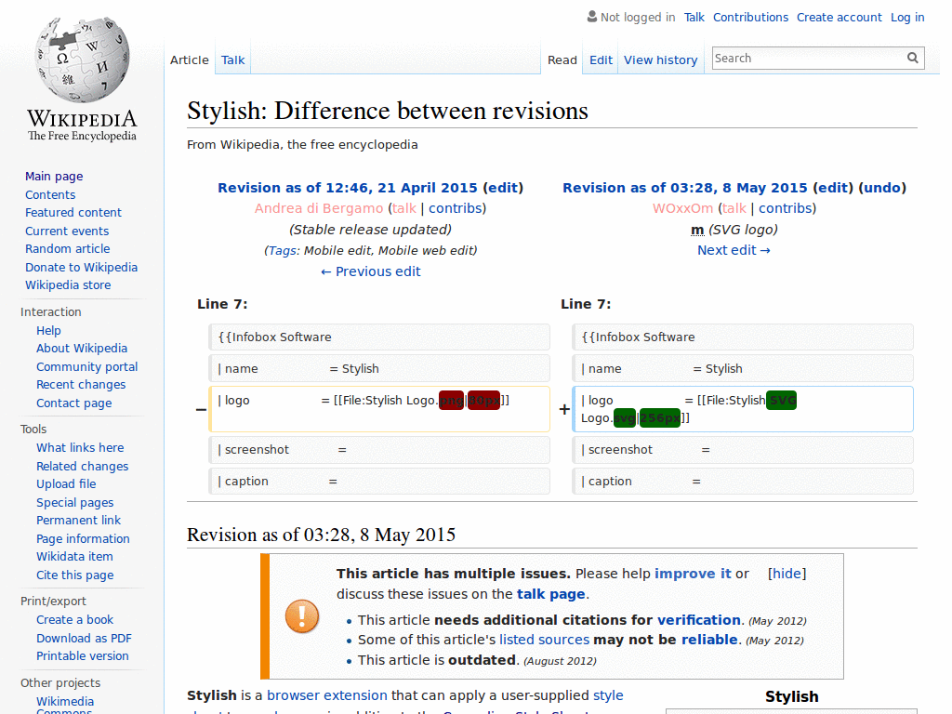The height and width of the screenshot is (714, 952).
Task: Click Download as PDF
Action: (x=84, y=638)
